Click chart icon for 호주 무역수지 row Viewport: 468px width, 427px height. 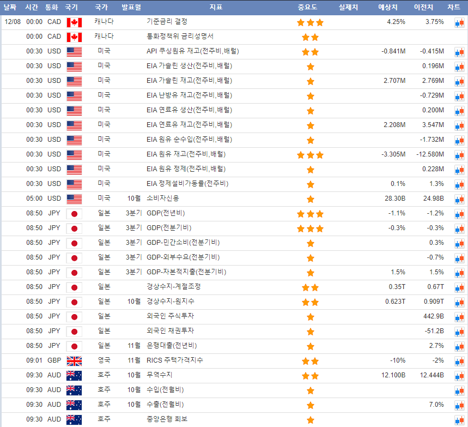[459, 376]
